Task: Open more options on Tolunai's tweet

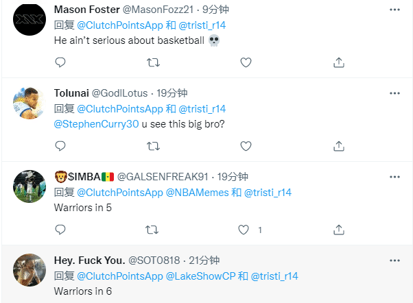Action: (x=394, y=93)
